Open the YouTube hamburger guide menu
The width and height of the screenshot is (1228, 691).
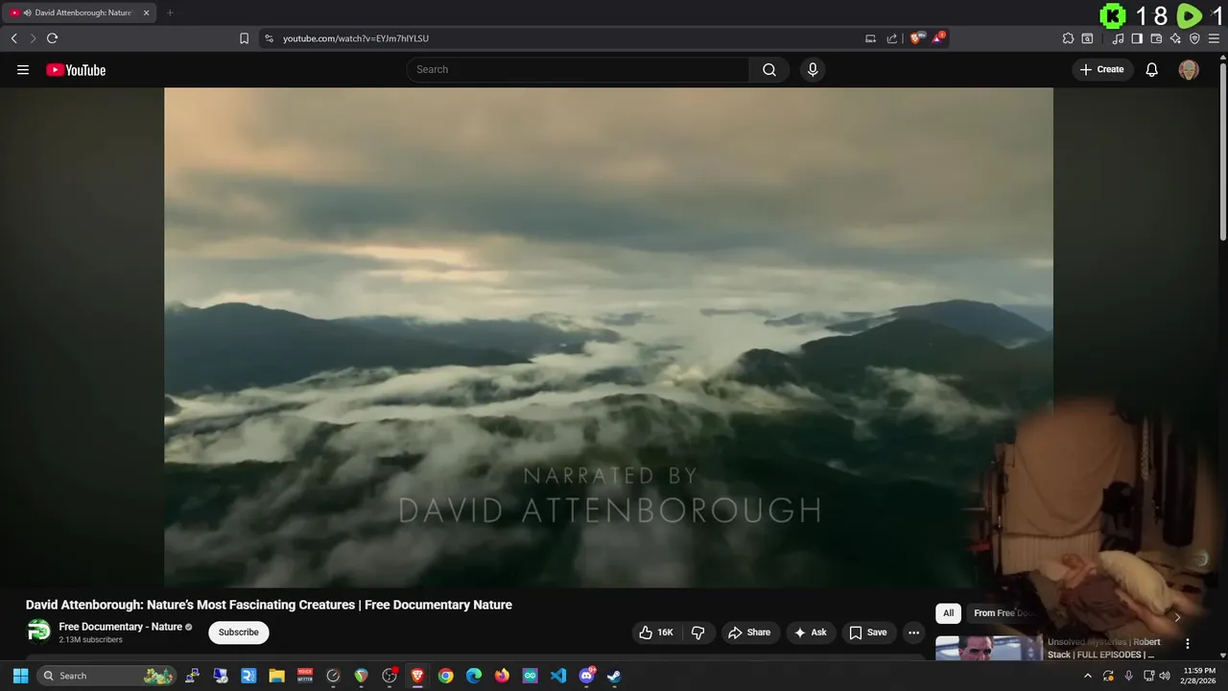point(23,69)
